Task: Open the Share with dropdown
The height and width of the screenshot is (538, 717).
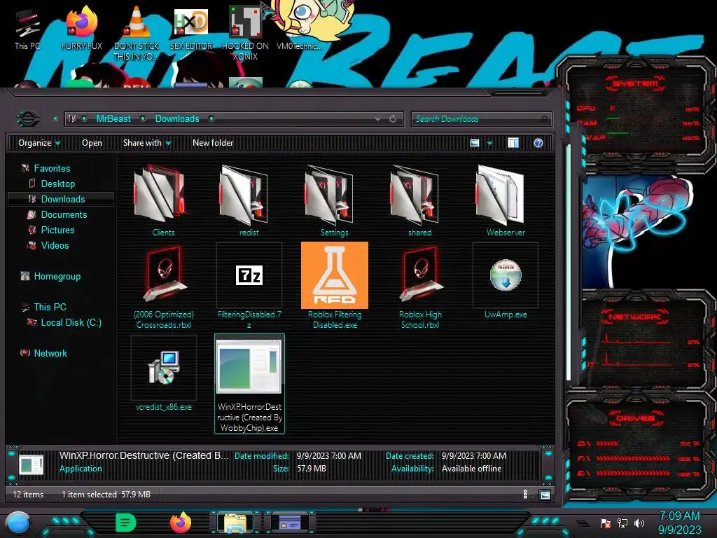Action: pyautogui.click(x=147, y=143)
